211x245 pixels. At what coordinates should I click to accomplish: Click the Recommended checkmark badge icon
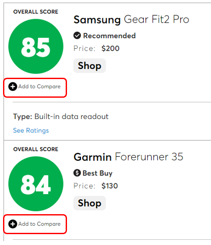point(77,36)
